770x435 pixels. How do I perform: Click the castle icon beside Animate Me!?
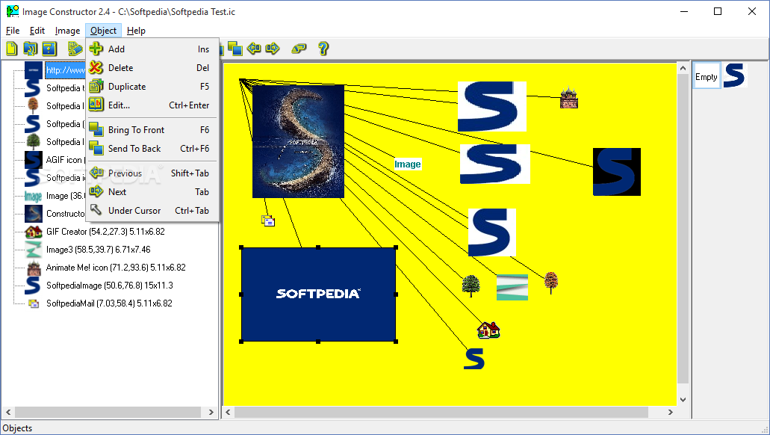click(x=34, y=268)
